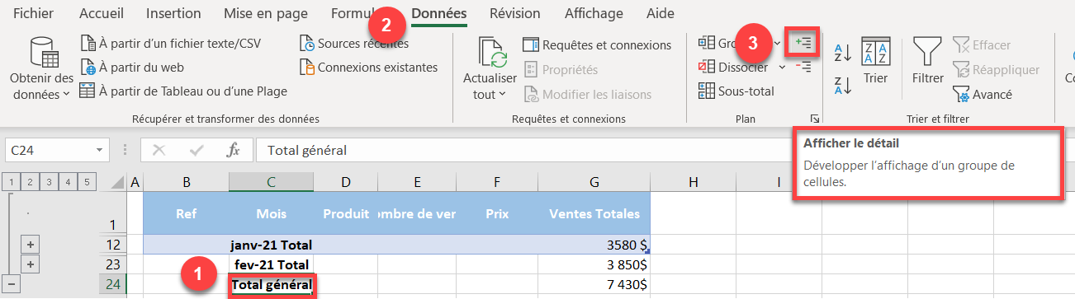Click the fx insert function icon
Image resolution: width=1075 pixels, height=299 pixels.
234,150
